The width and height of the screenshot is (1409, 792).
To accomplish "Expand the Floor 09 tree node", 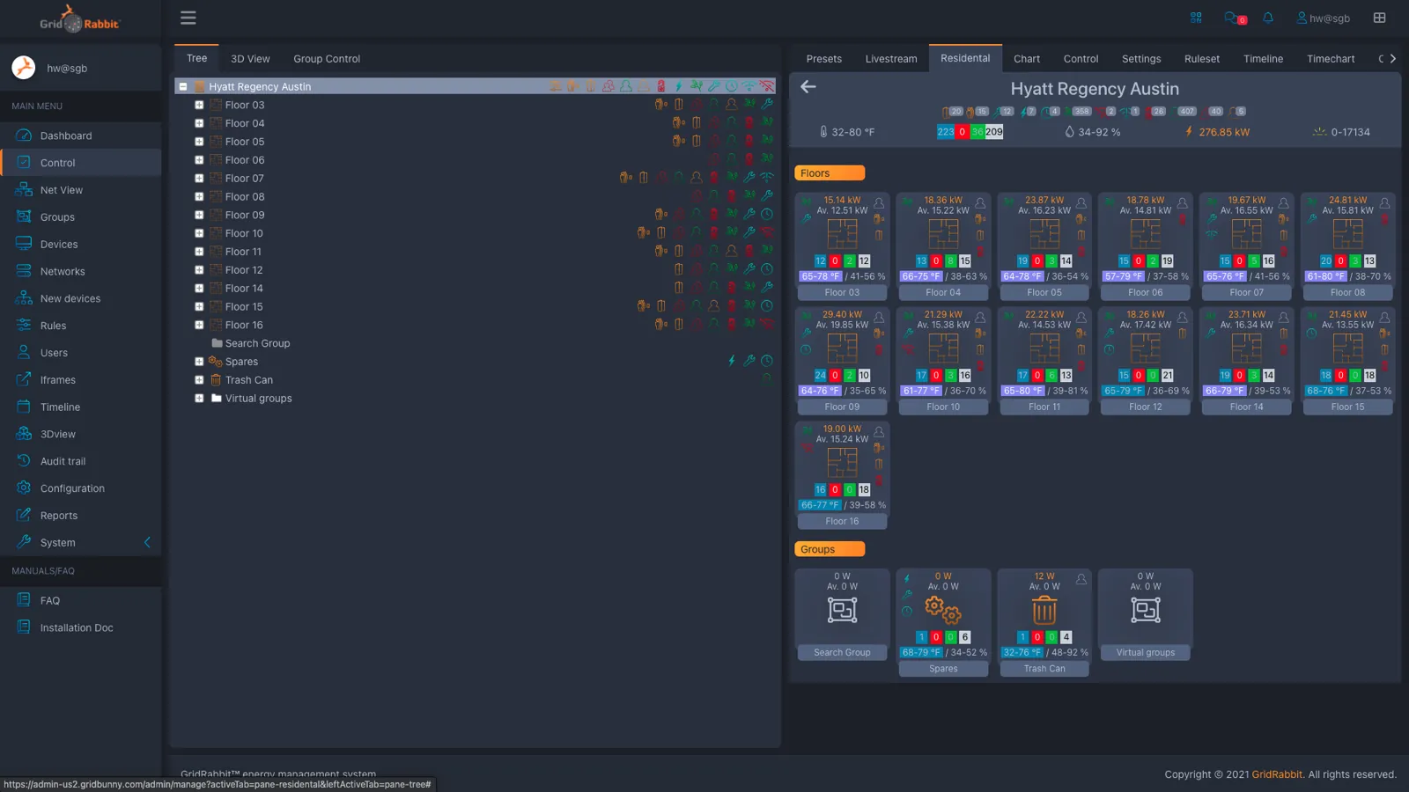I will (x=199, y=215).
